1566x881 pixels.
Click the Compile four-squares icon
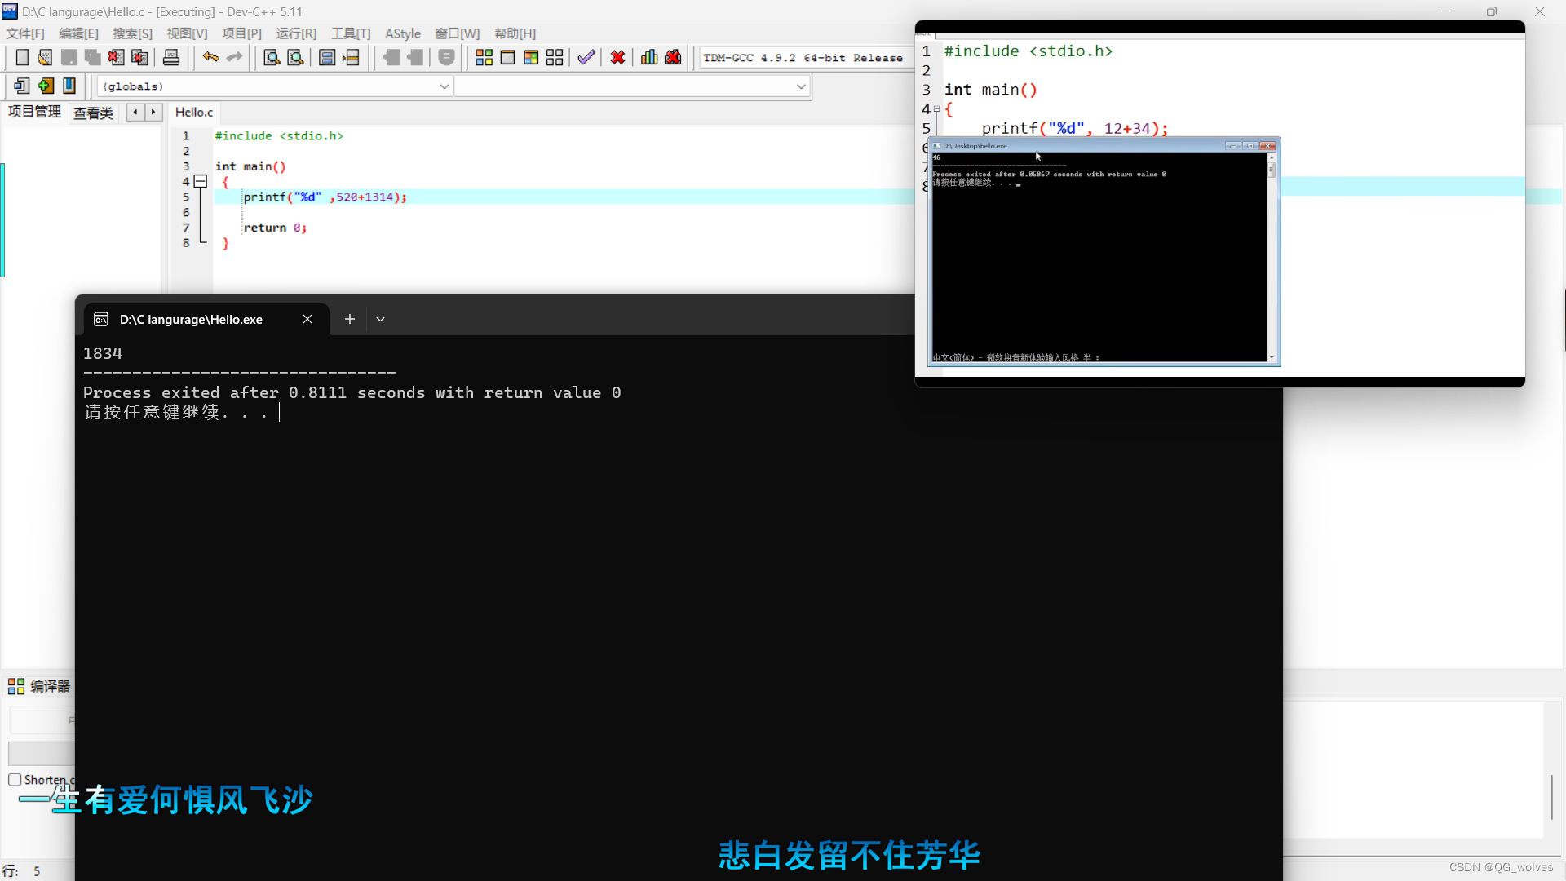click(x=484, y=58)
